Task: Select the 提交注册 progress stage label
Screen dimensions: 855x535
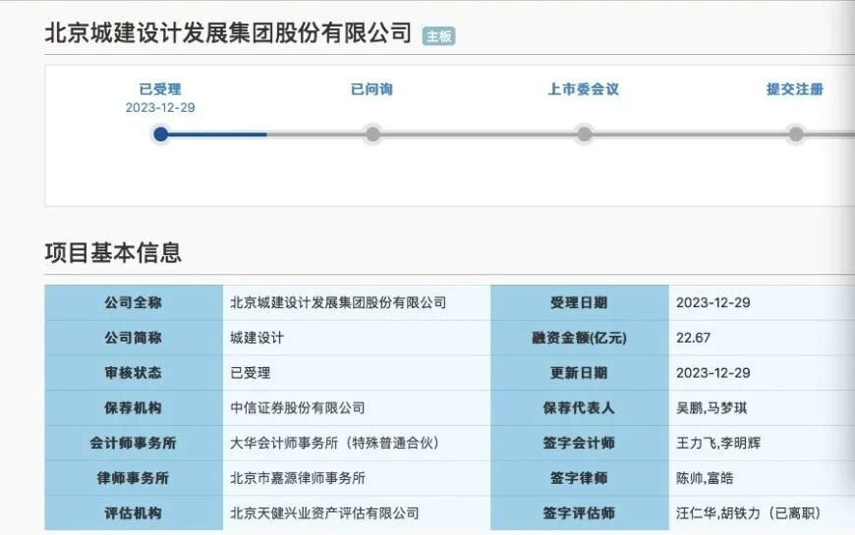Action: (794, 88)
